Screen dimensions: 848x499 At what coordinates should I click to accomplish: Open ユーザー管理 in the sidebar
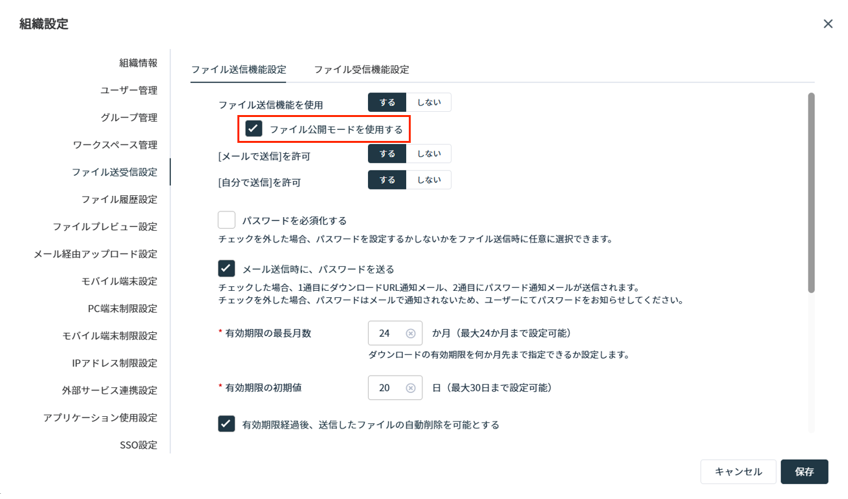(x=128, y=90)
